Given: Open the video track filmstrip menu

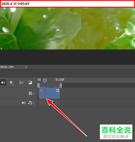Looking at the screenshot, I should point(31,93).
